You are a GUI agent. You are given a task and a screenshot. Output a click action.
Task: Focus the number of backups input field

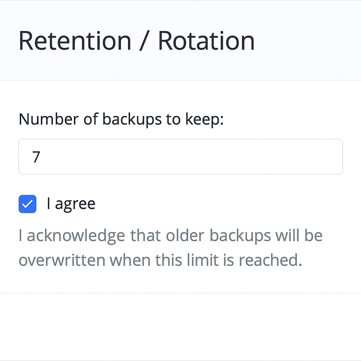coord(180,157)
